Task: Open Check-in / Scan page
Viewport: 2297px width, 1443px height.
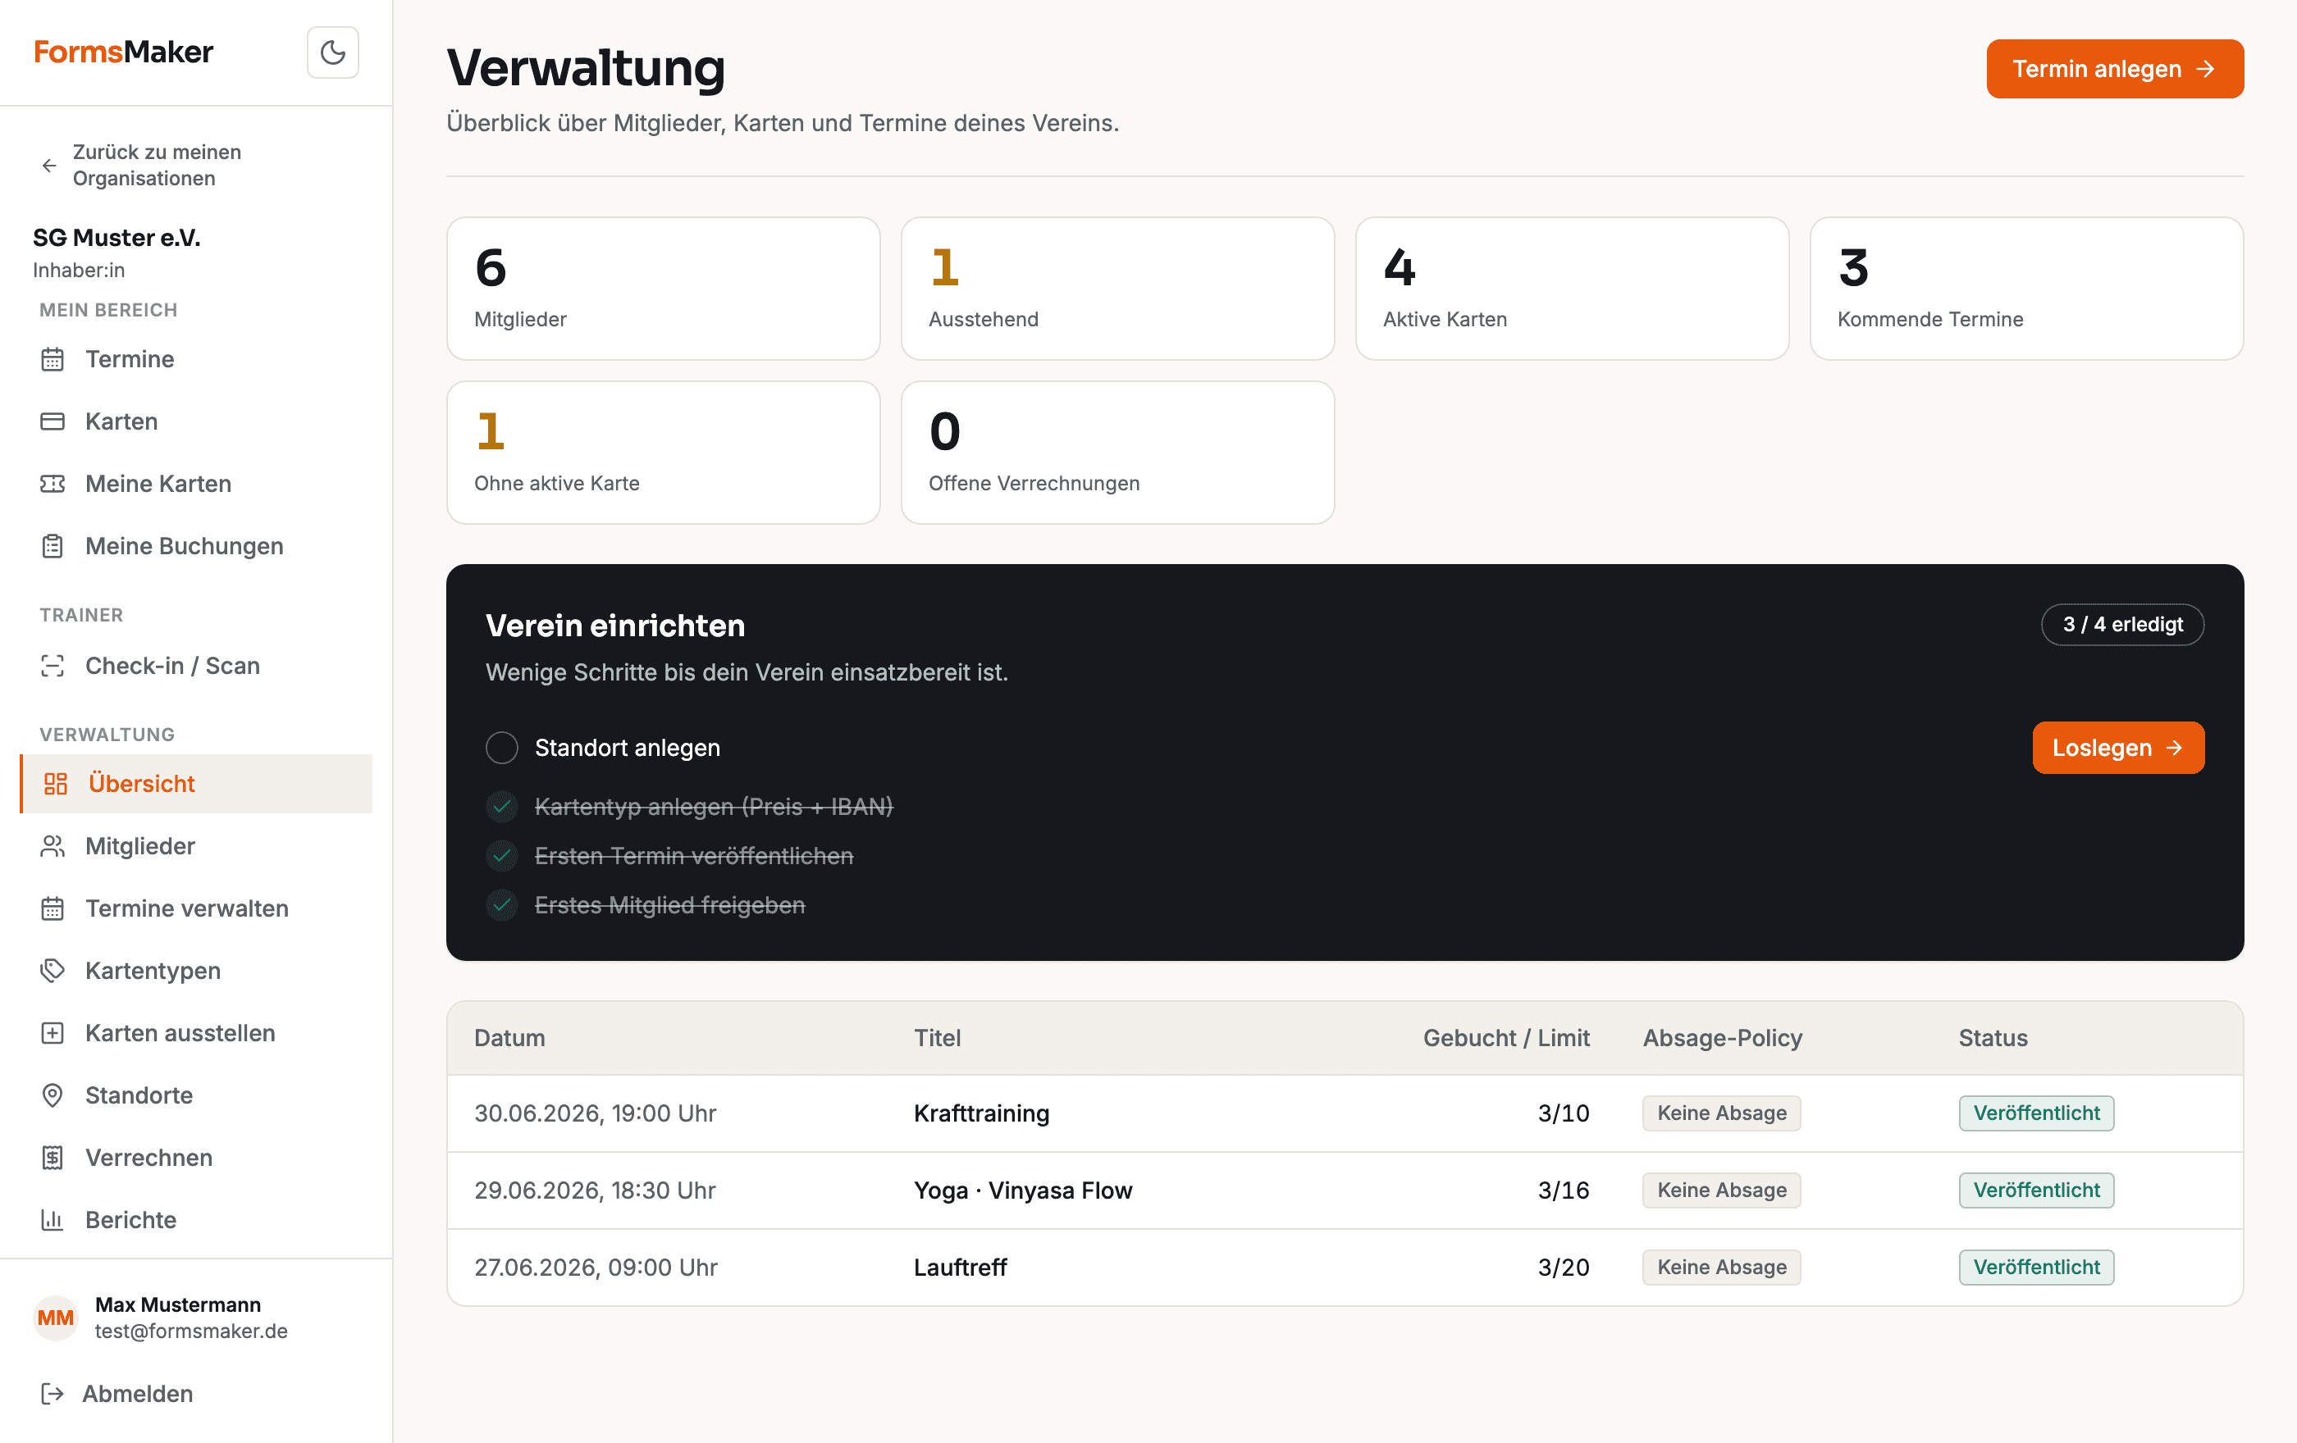Action: point(195,665)
